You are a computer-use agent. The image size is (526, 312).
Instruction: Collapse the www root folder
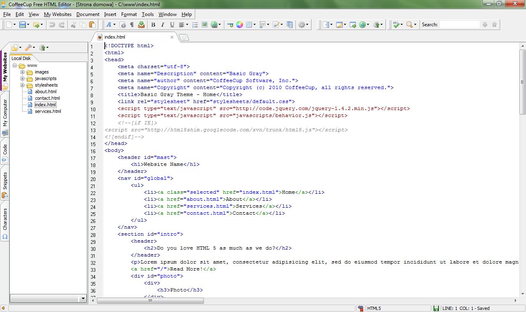[15, 66]
